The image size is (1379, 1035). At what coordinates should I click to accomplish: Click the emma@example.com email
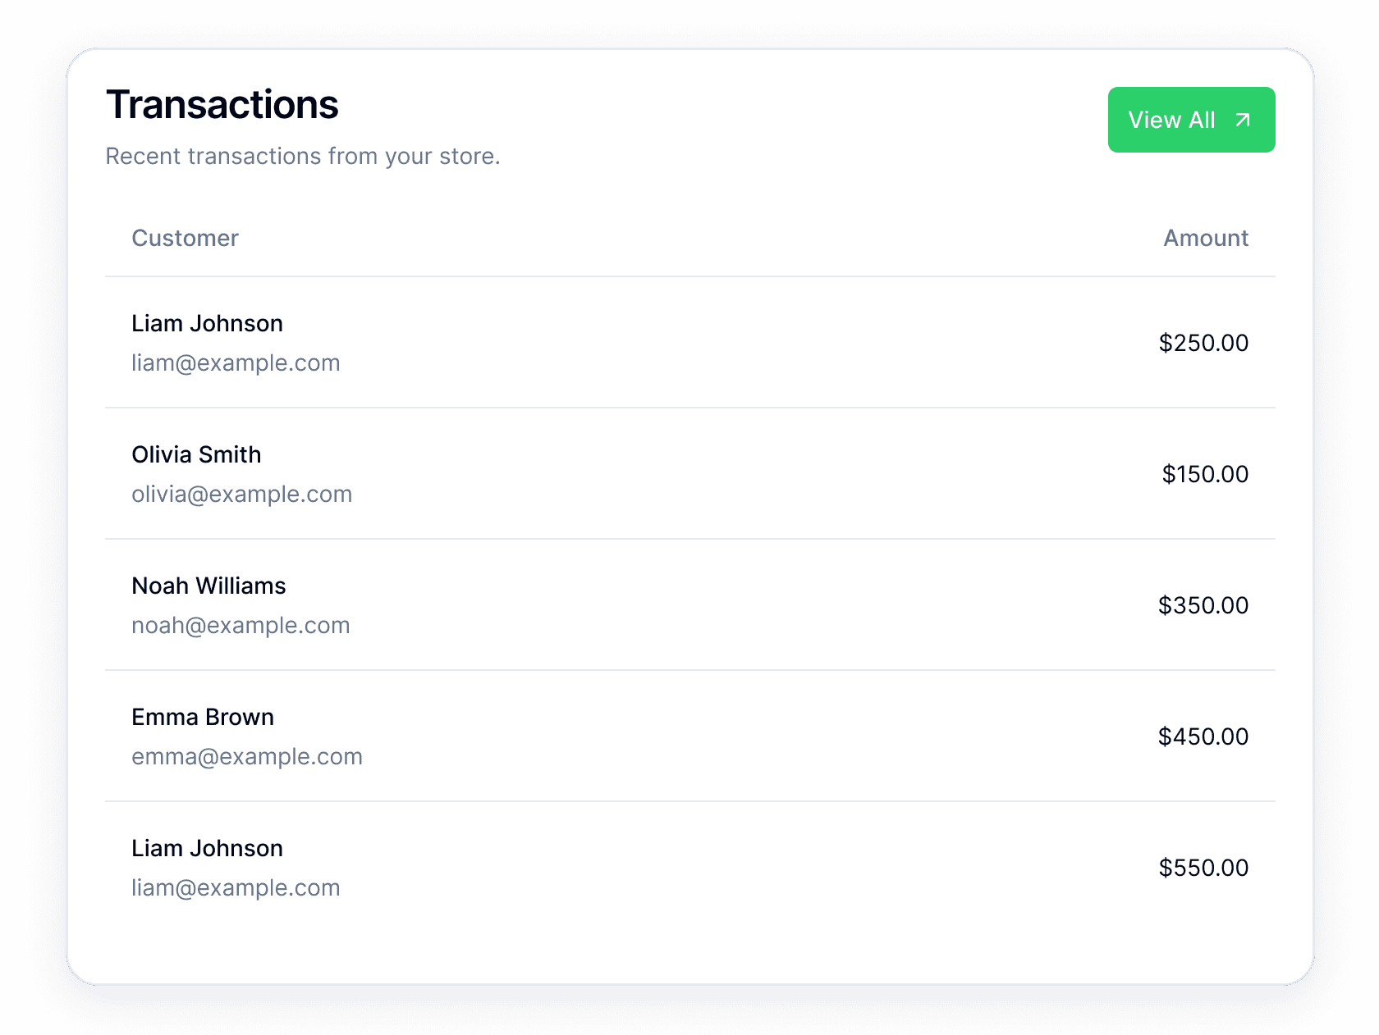point(247,756)
